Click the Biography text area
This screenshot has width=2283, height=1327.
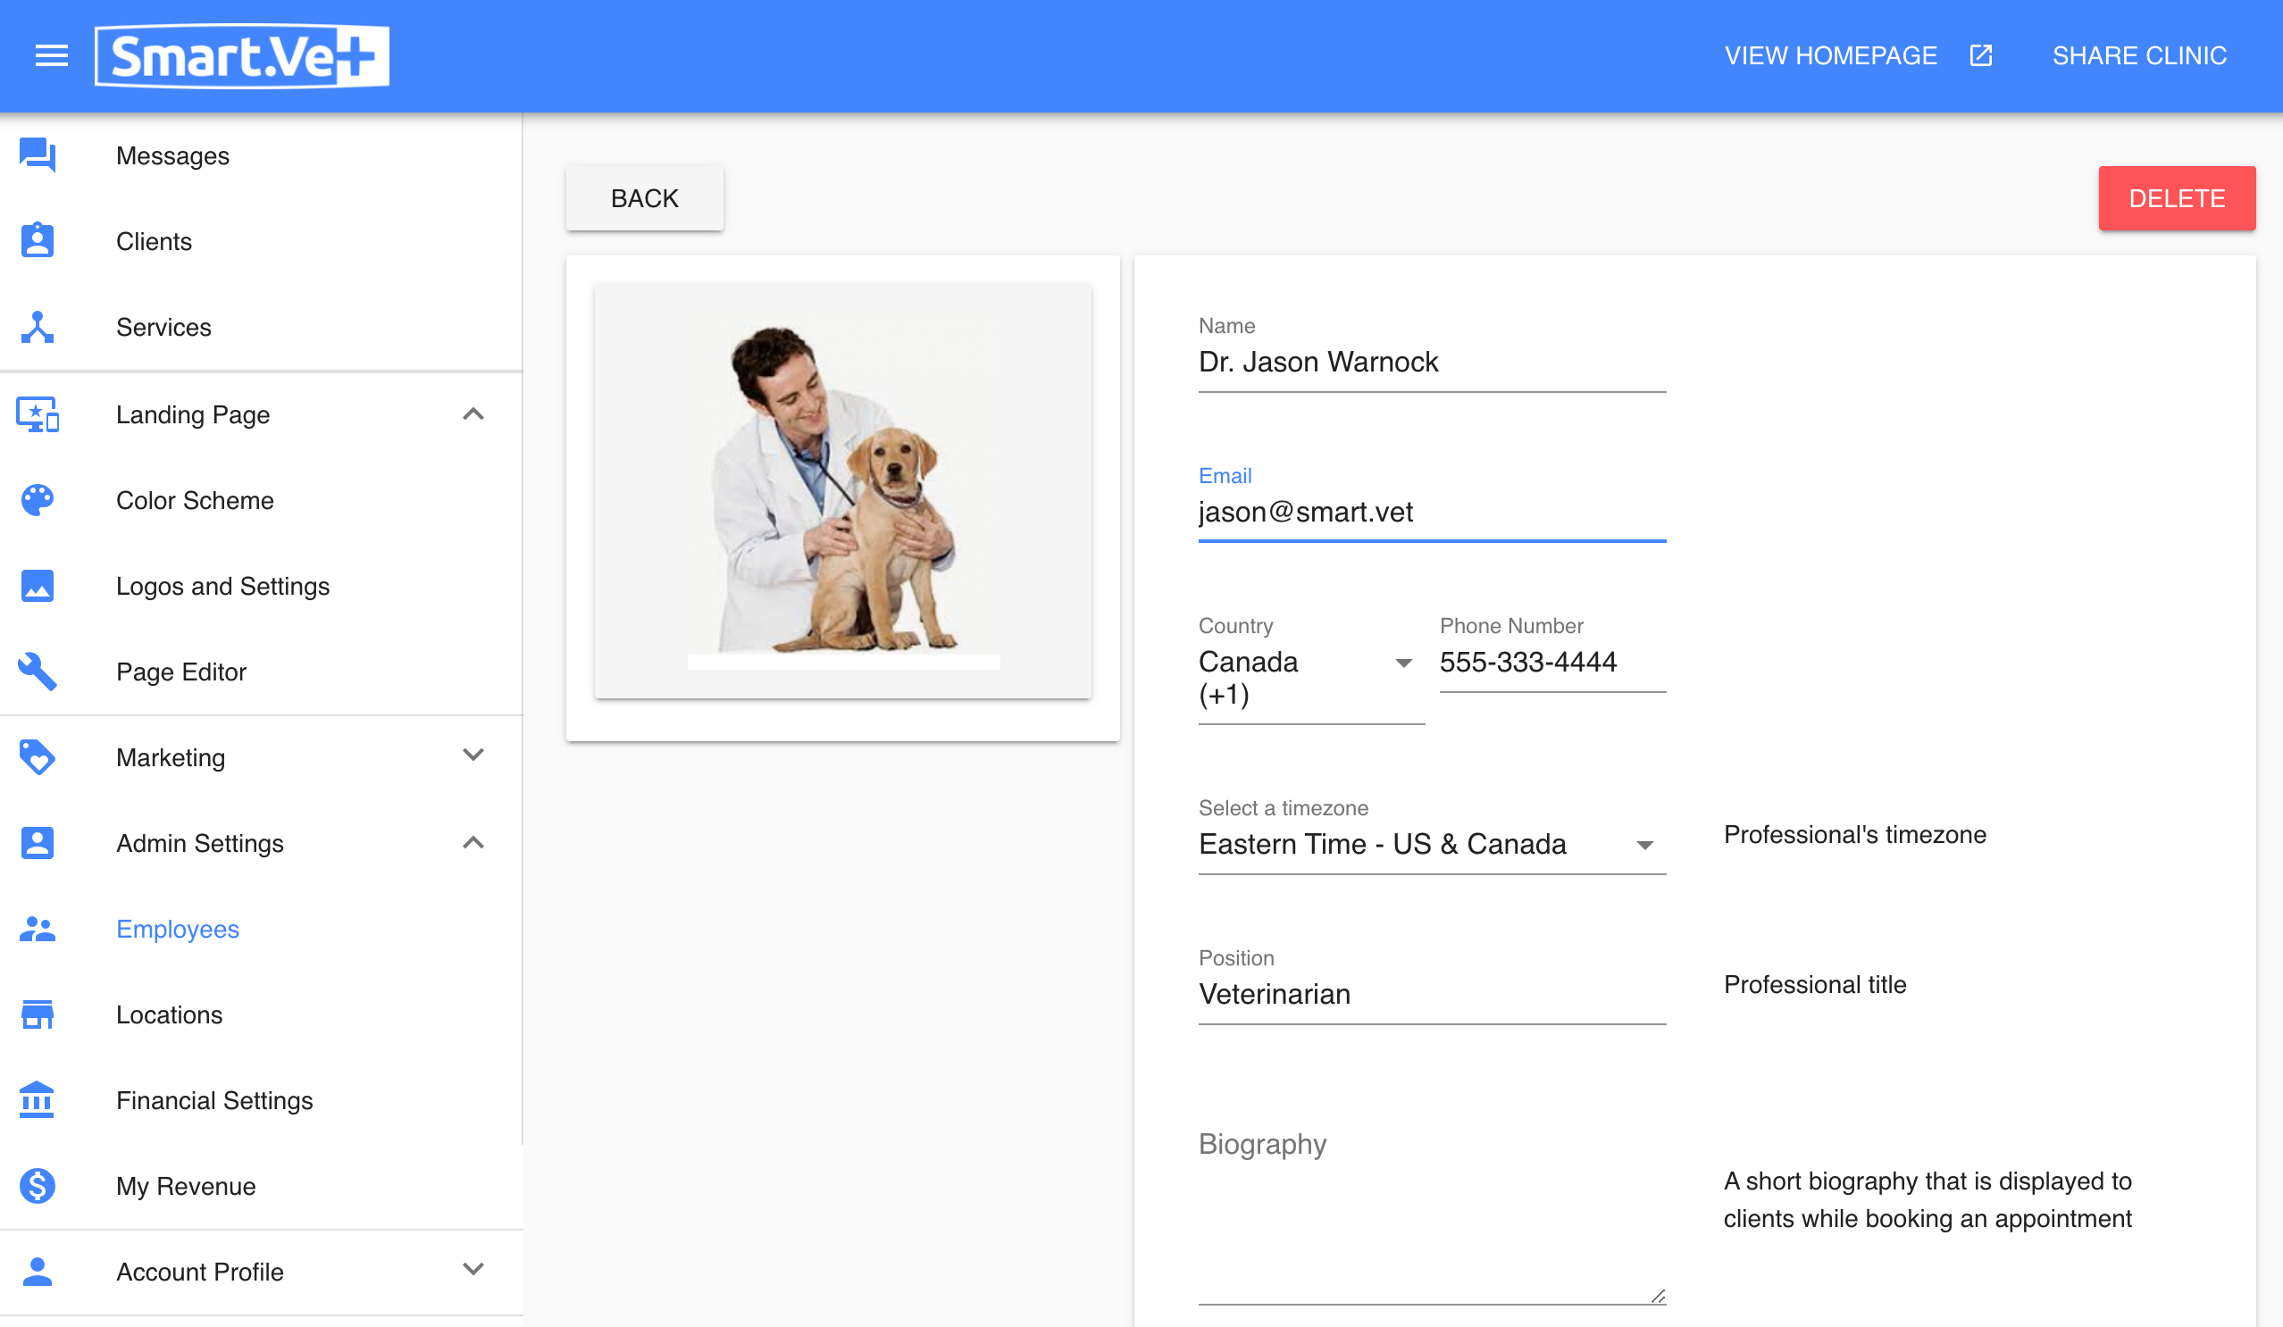point(1432,1214)
